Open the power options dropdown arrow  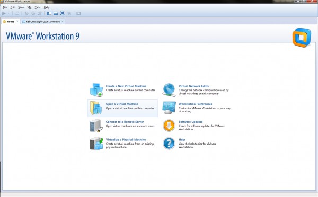point(8,13)
